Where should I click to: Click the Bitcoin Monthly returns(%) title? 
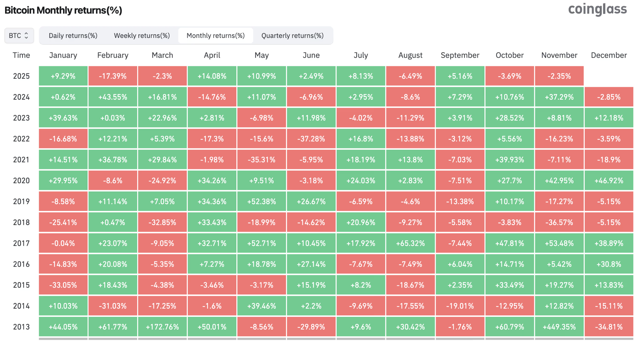(x=63, y=10)
